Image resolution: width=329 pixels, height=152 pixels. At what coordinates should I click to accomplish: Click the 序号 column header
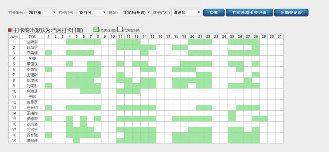click(x=14, y=36)
